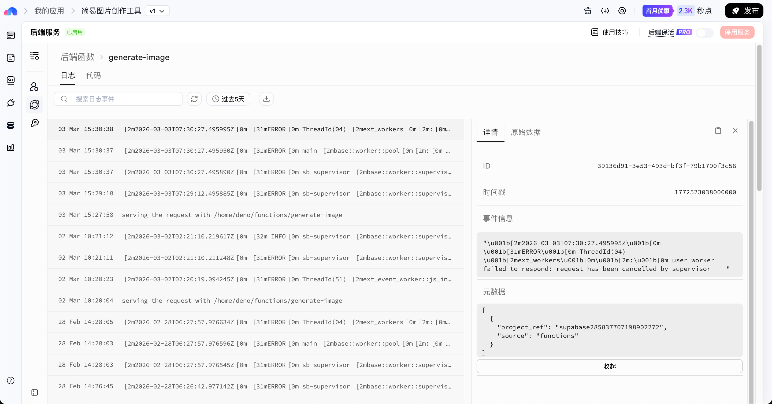Switch to the 代码 tab
The image size is (772, 404).
tap(93, 76)
